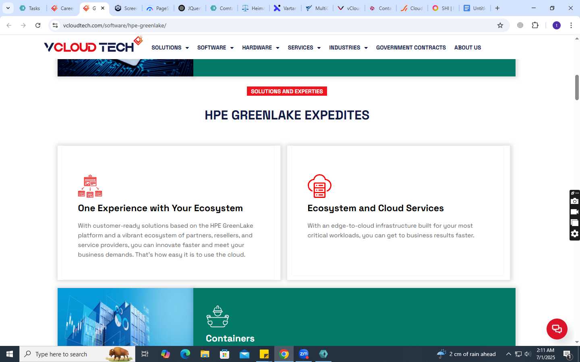
Task: Open the tab search dropdown arrow
Action: (x=8, y=8)
